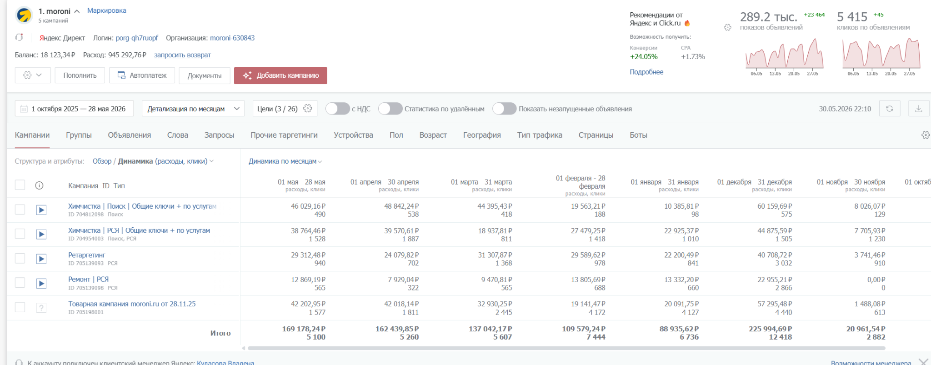Click play icon for Химчистка | РСЯ campaign
This screenshot has height=365, width=931.
point(41,235)
